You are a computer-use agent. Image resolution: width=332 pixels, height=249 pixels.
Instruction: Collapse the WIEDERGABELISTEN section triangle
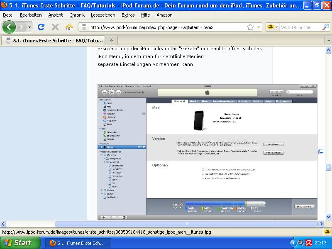(100, 151)
